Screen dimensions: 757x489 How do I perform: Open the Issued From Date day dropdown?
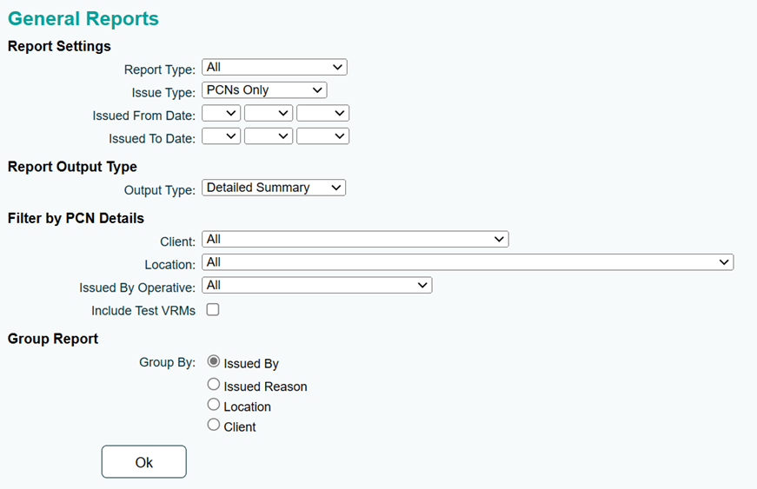tap(221, 113)
